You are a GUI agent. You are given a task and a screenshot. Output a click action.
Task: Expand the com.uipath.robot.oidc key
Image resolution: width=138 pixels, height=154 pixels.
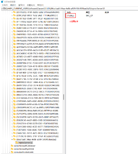(x=10, y=152)
